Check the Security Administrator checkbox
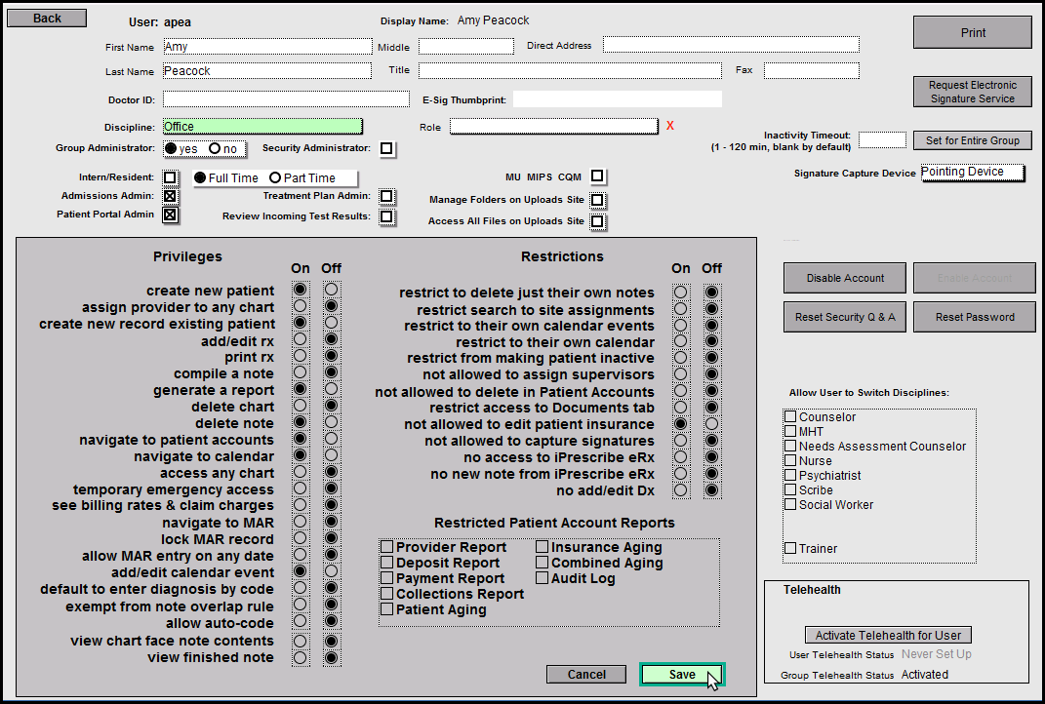The width and height of the screenshot is (1045, 704). point(387,149)
